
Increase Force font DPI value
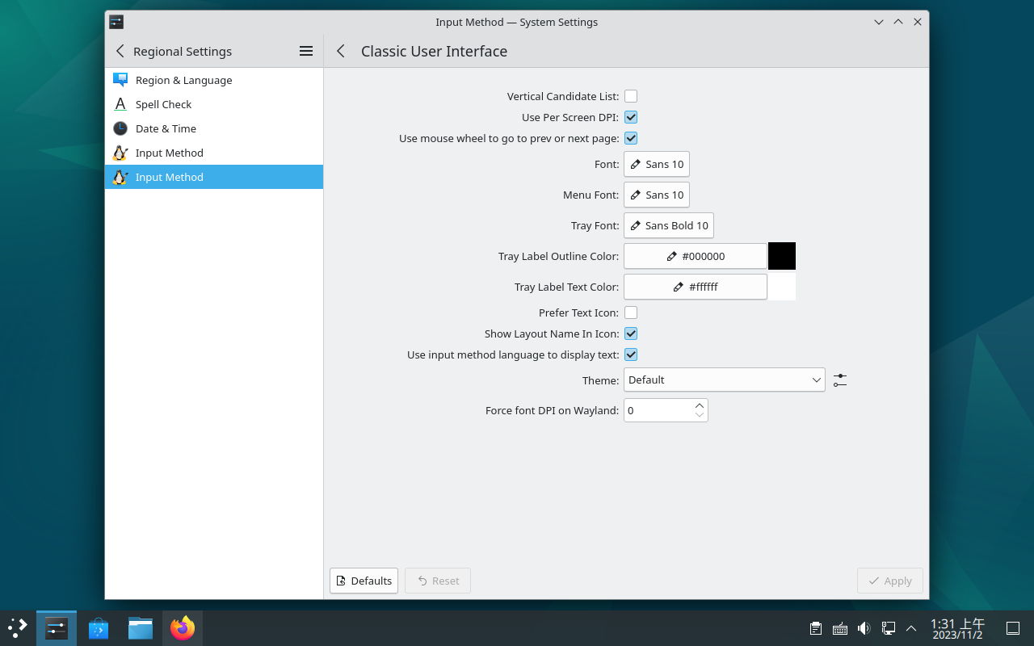click(x=700, y=405)
